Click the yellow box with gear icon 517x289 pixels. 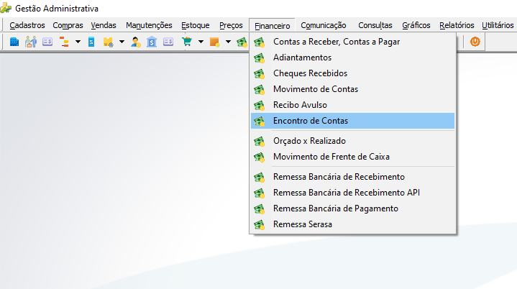[x=108, y=42]
